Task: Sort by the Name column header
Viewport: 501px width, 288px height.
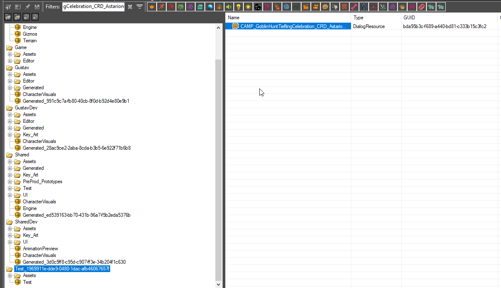Action: (288, 18)
